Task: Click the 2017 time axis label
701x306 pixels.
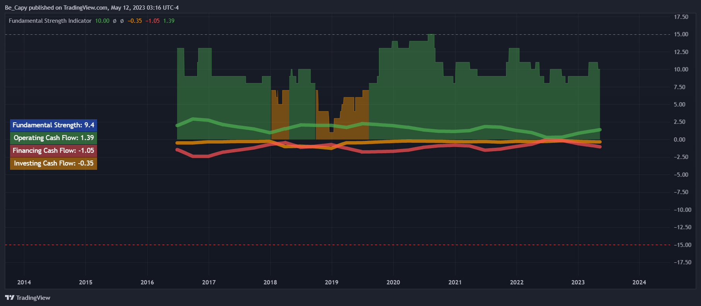Action: point(209,282)
